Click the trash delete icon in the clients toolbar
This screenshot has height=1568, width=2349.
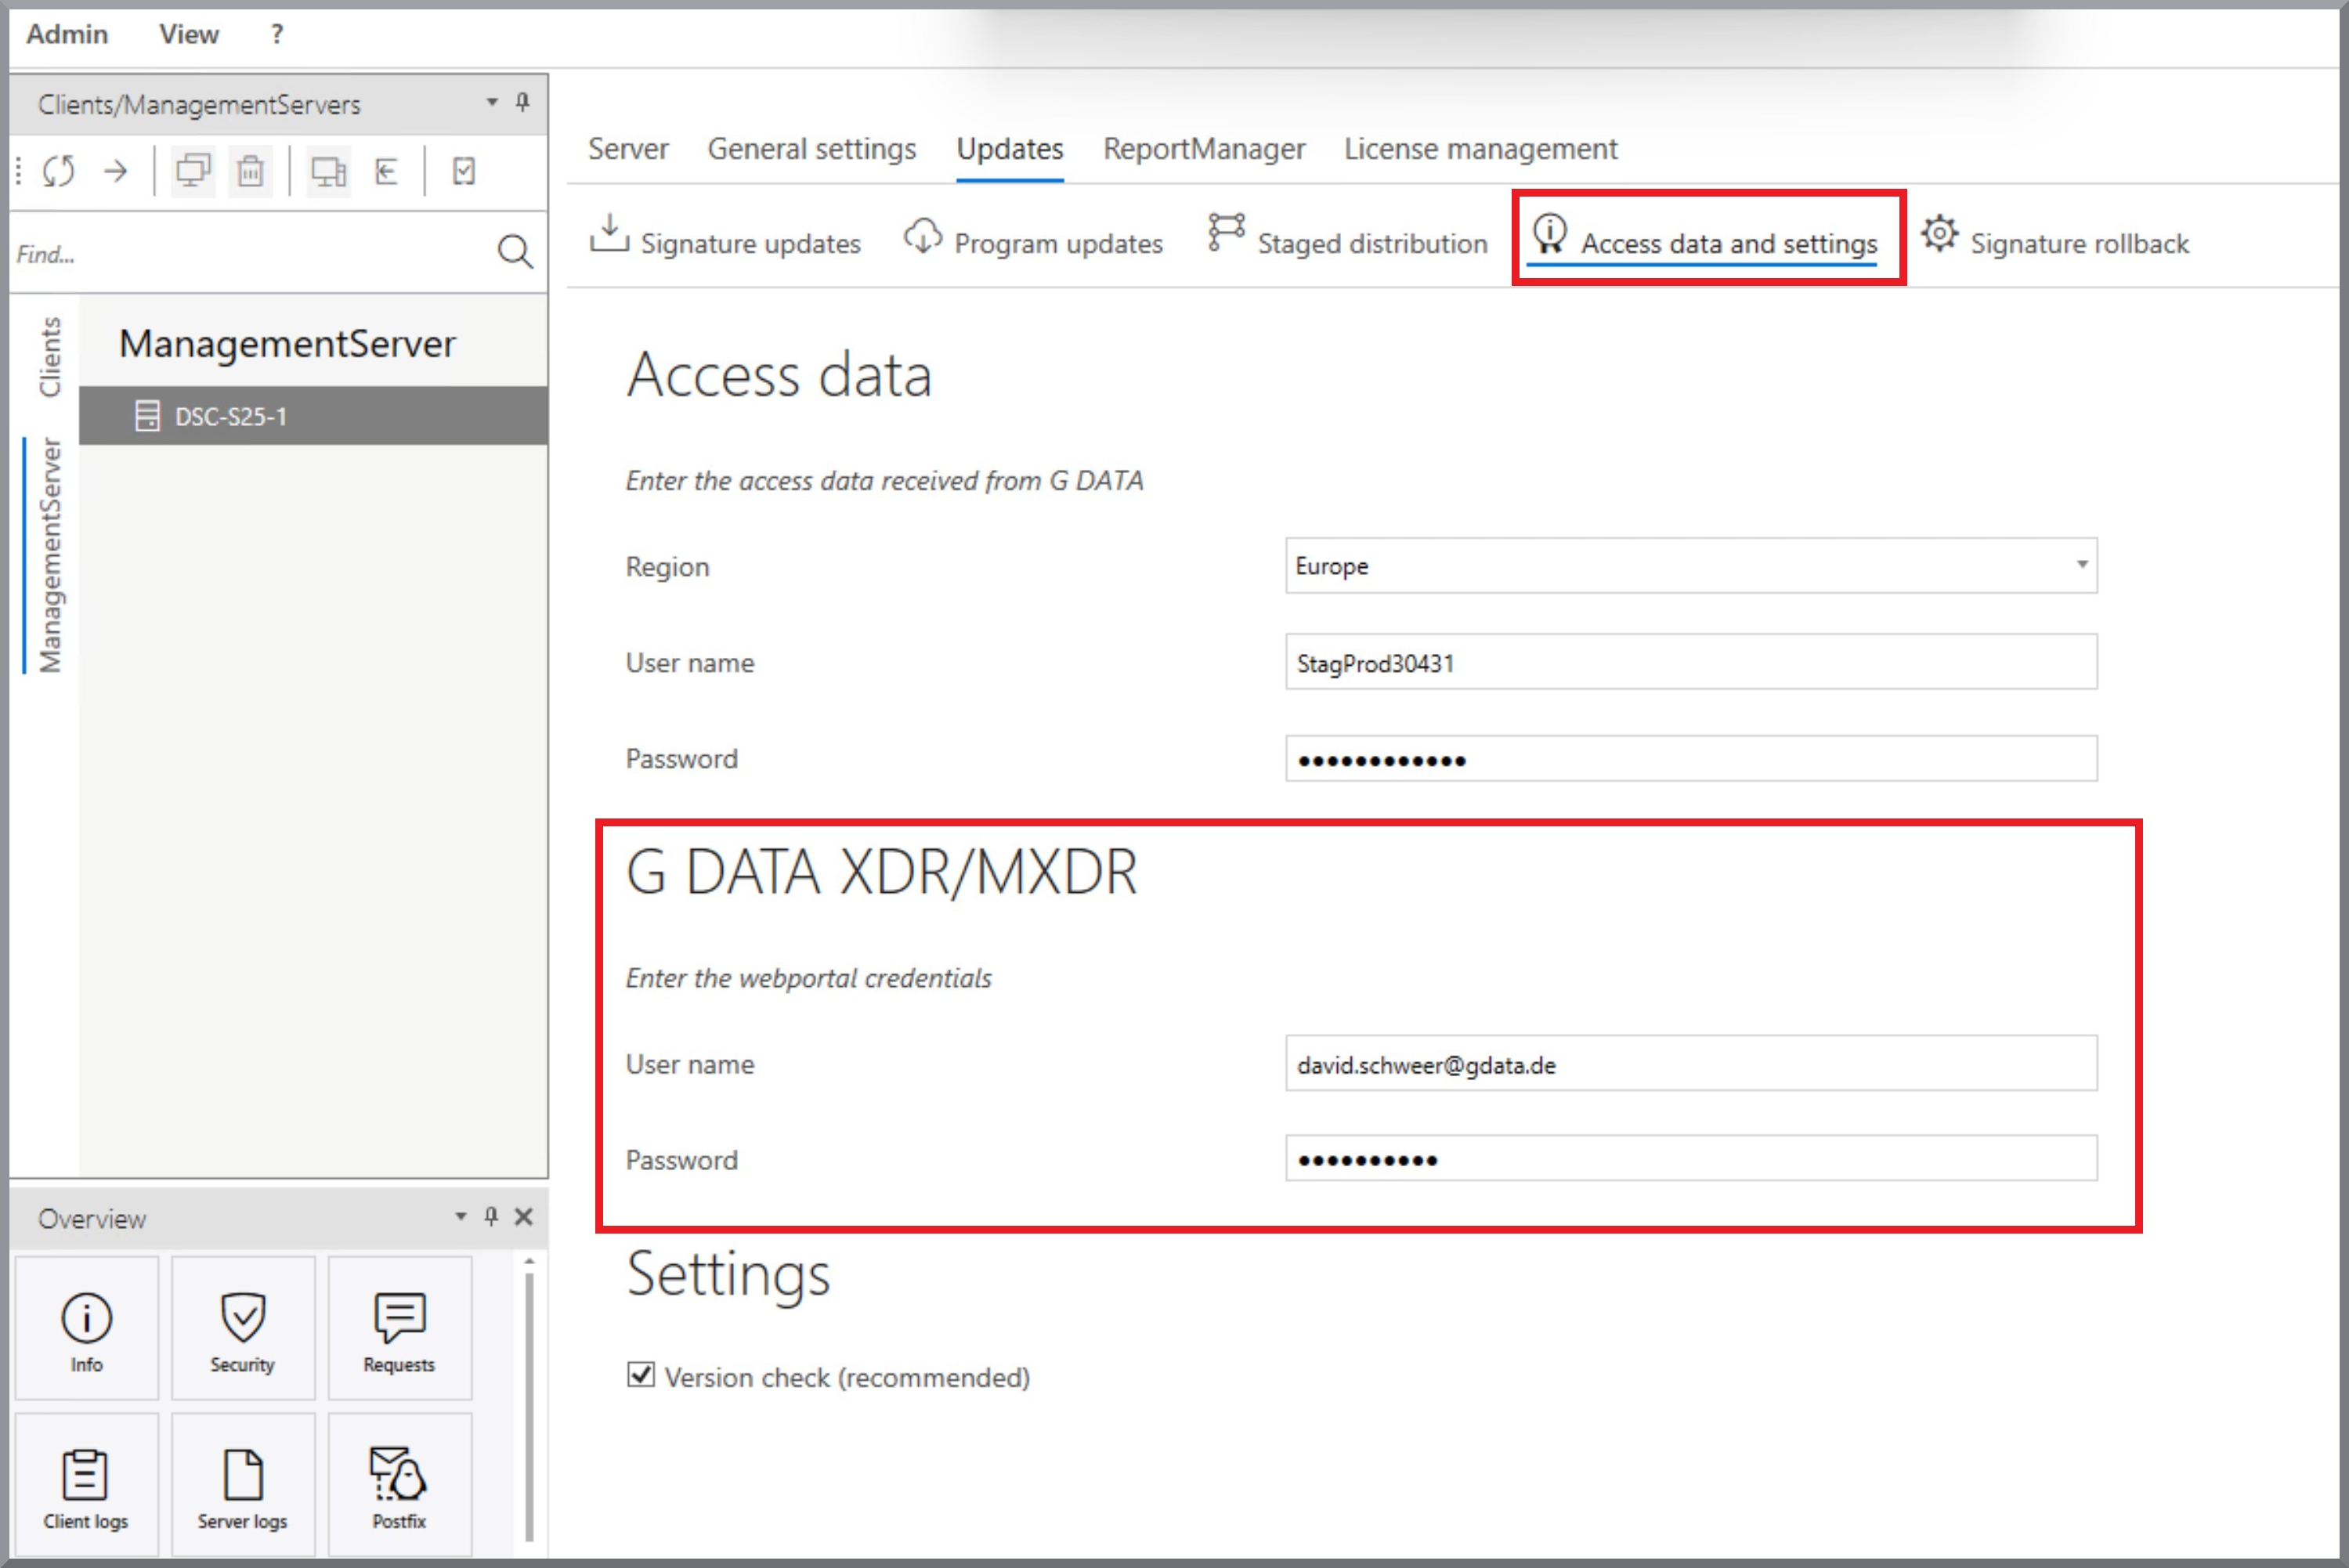(250, 171)
